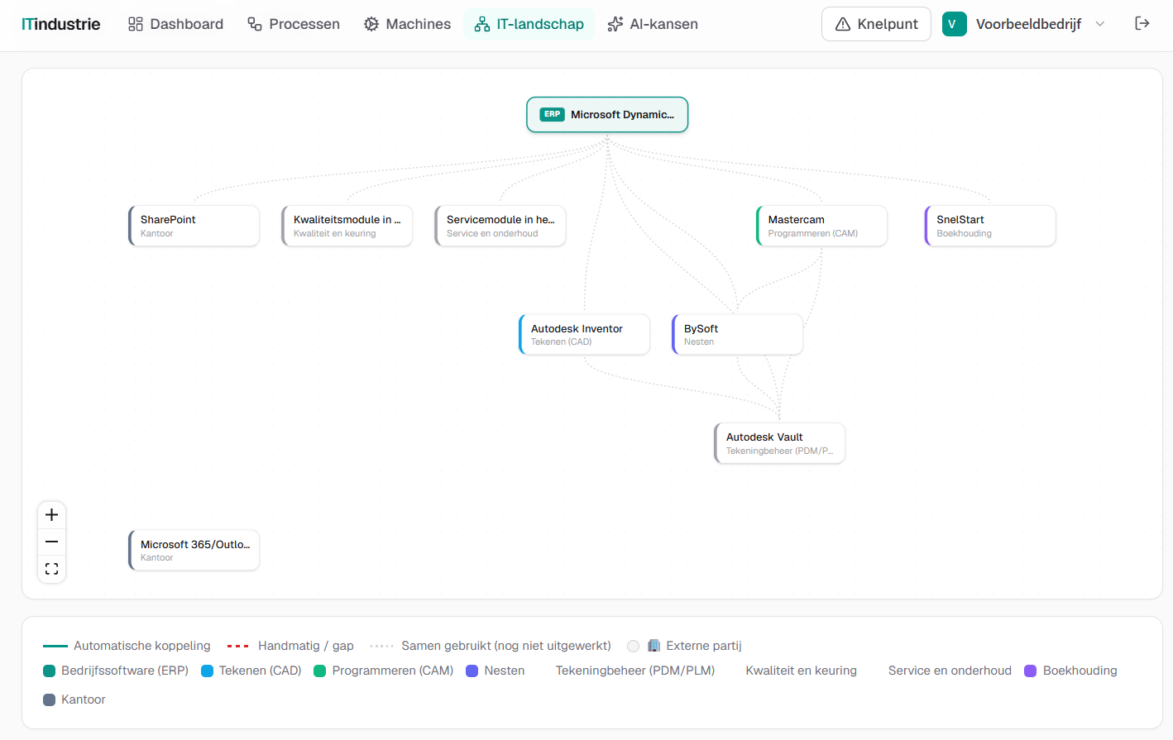The image size is (1173, 740).
Task: Click the Servicemodule node
Action: [x=500, y=226]
